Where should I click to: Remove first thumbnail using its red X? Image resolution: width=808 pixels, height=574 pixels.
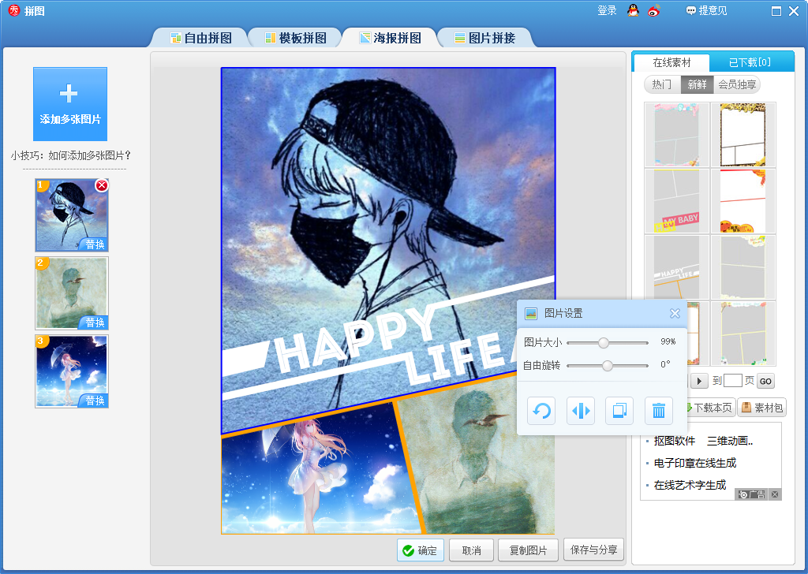(101, 185)
